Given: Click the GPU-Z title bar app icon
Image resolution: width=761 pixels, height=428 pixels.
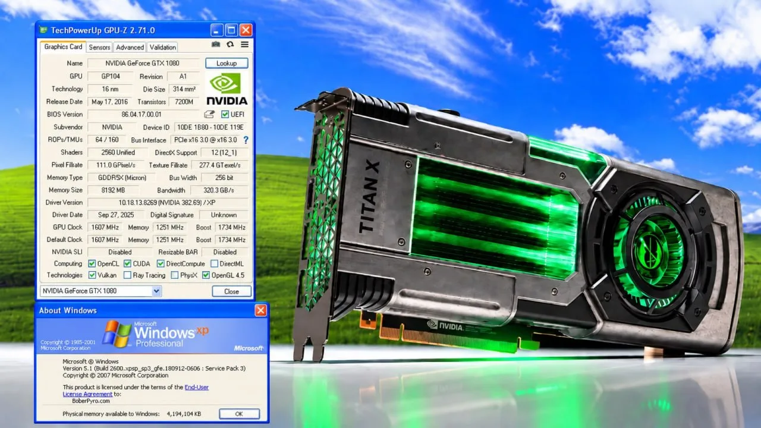Looking at the screenshot, I should (x=43, y=30).
